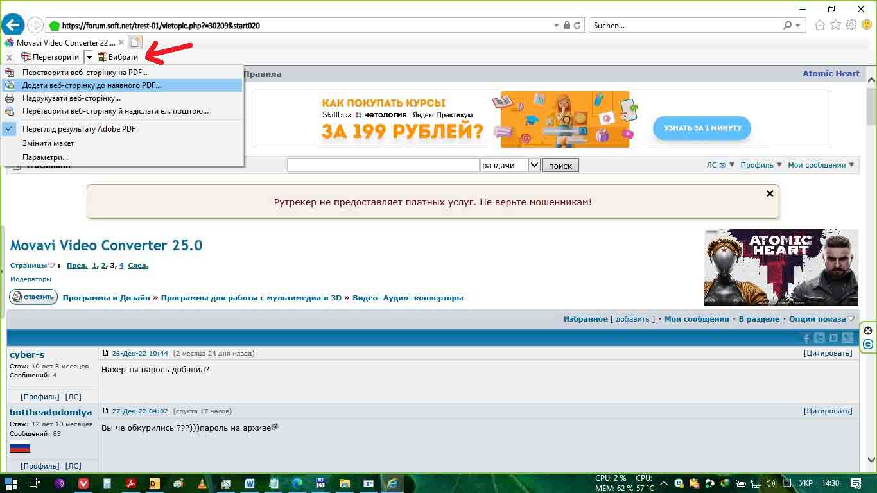Click the поиск button
877x493 pixels.
click(560, 166)
